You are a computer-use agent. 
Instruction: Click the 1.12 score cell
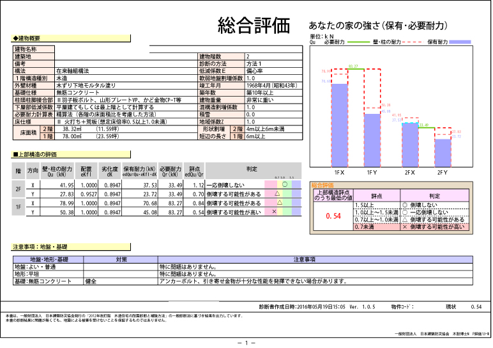pos(198,185)
